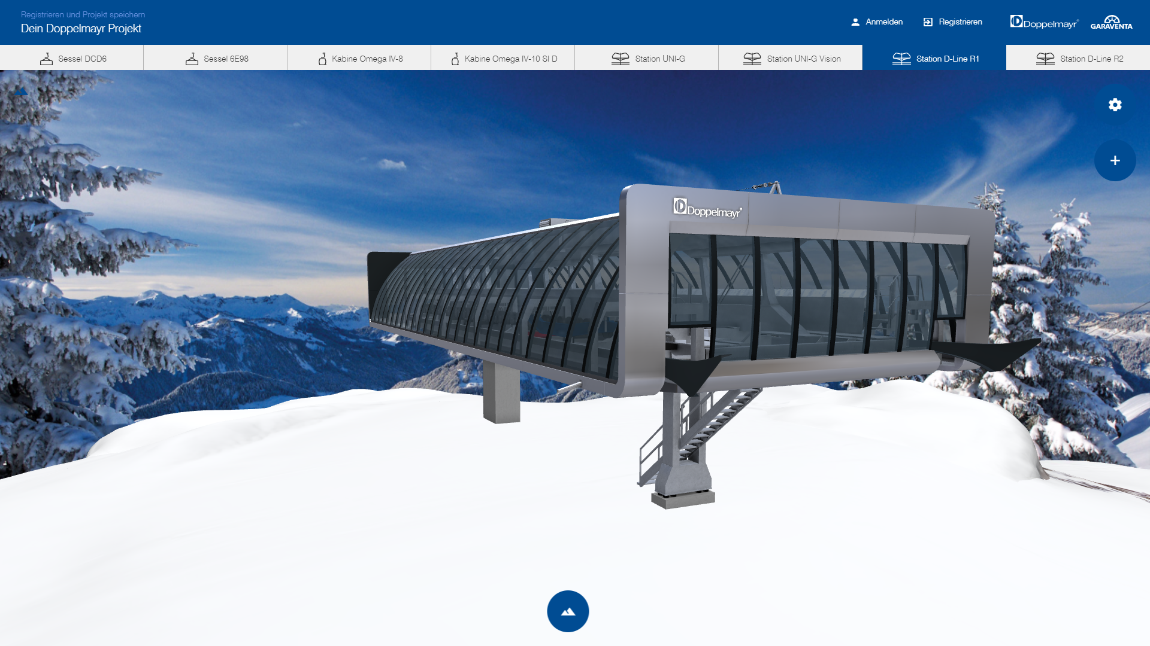Select the Kabine Omega IV-10 SI D tab
This screenshot has height=646, width=1150.
tap(503, 58)
